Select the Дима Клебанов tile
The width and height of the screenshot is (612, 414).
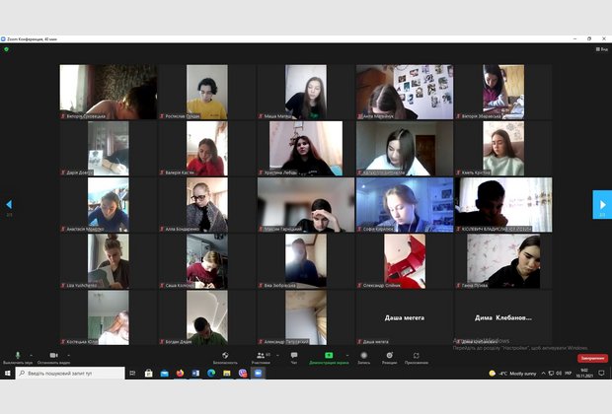(503, 317)
